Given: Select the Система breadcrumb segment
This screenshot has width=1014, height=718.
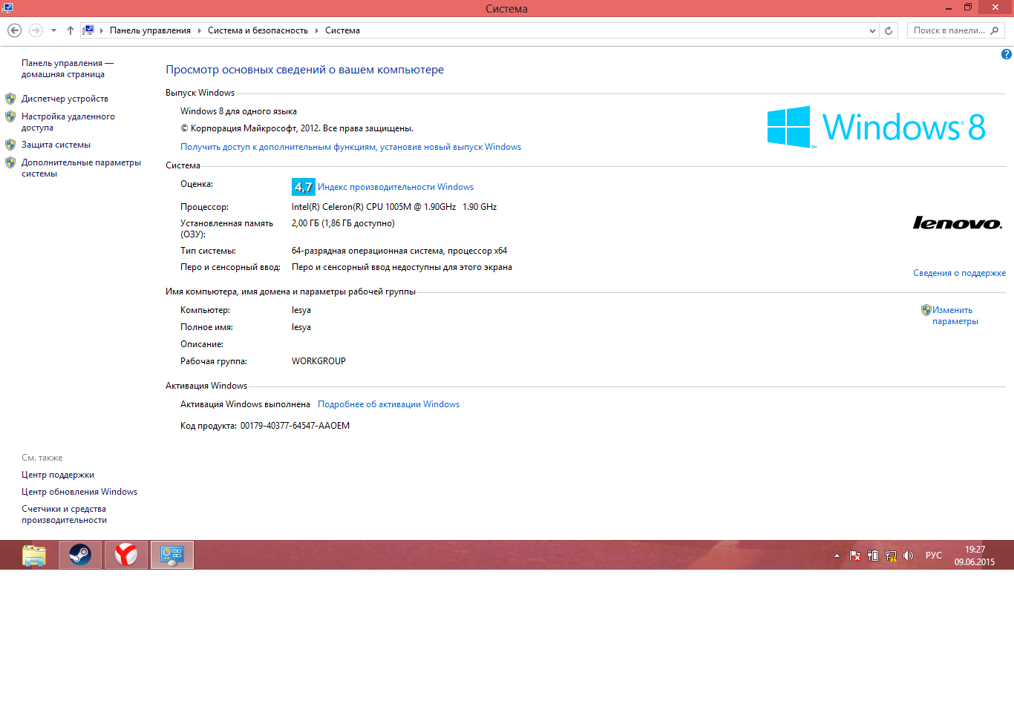Looking at the screenshot, I should (342, 30).
